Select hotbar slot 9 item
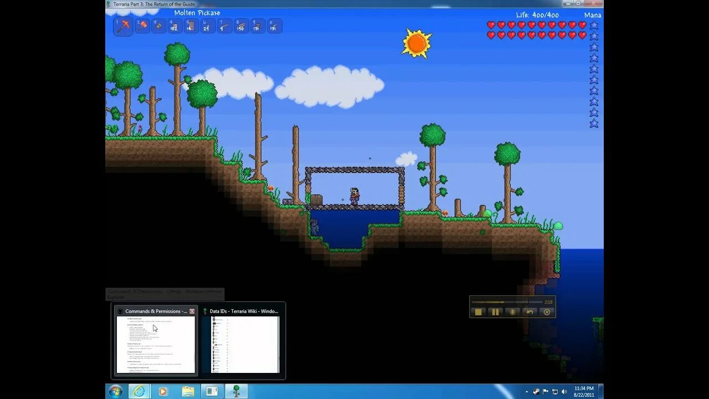Image resolution: width=709 pixels, height=399 pixels. click(x=258, y=26)
